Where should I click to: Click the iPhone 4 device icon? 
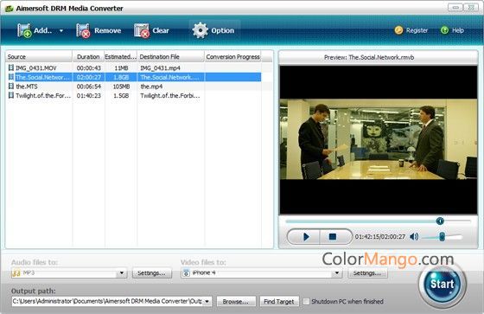(186, 272)
